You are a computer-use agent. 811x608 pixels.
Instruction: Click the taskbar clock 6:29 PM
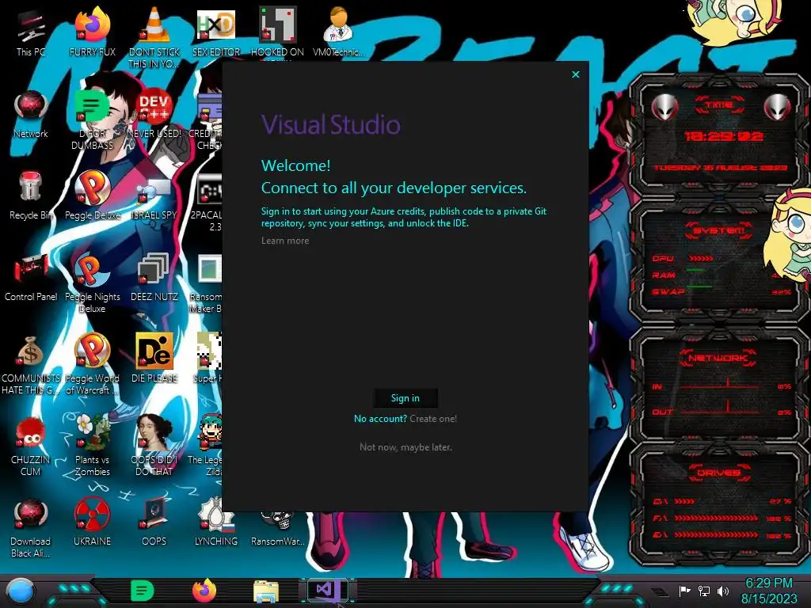[769, 591]
